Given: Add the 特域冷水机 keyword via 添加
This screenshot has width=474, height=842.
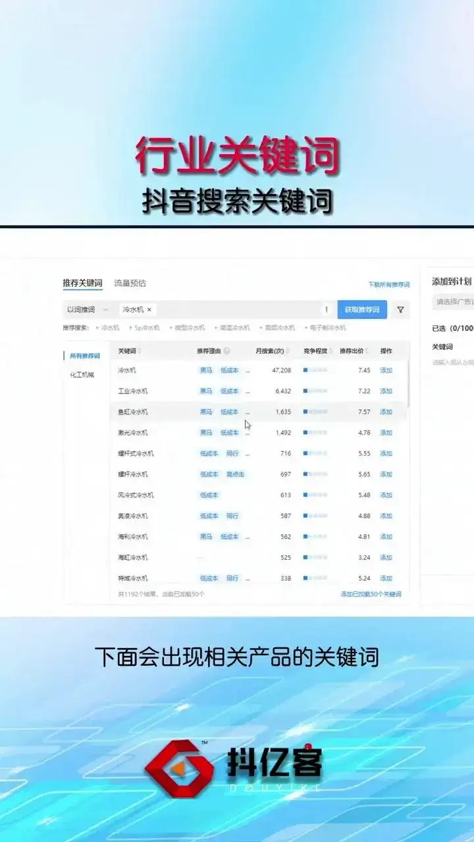Looking at the screenshot, I should click(386, 579).
